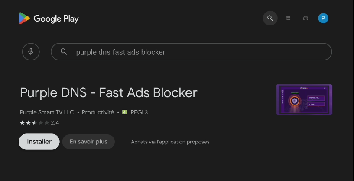Click the Purple Smart TV LLC developer name
The image size is (354, 181).
[47, 112]
